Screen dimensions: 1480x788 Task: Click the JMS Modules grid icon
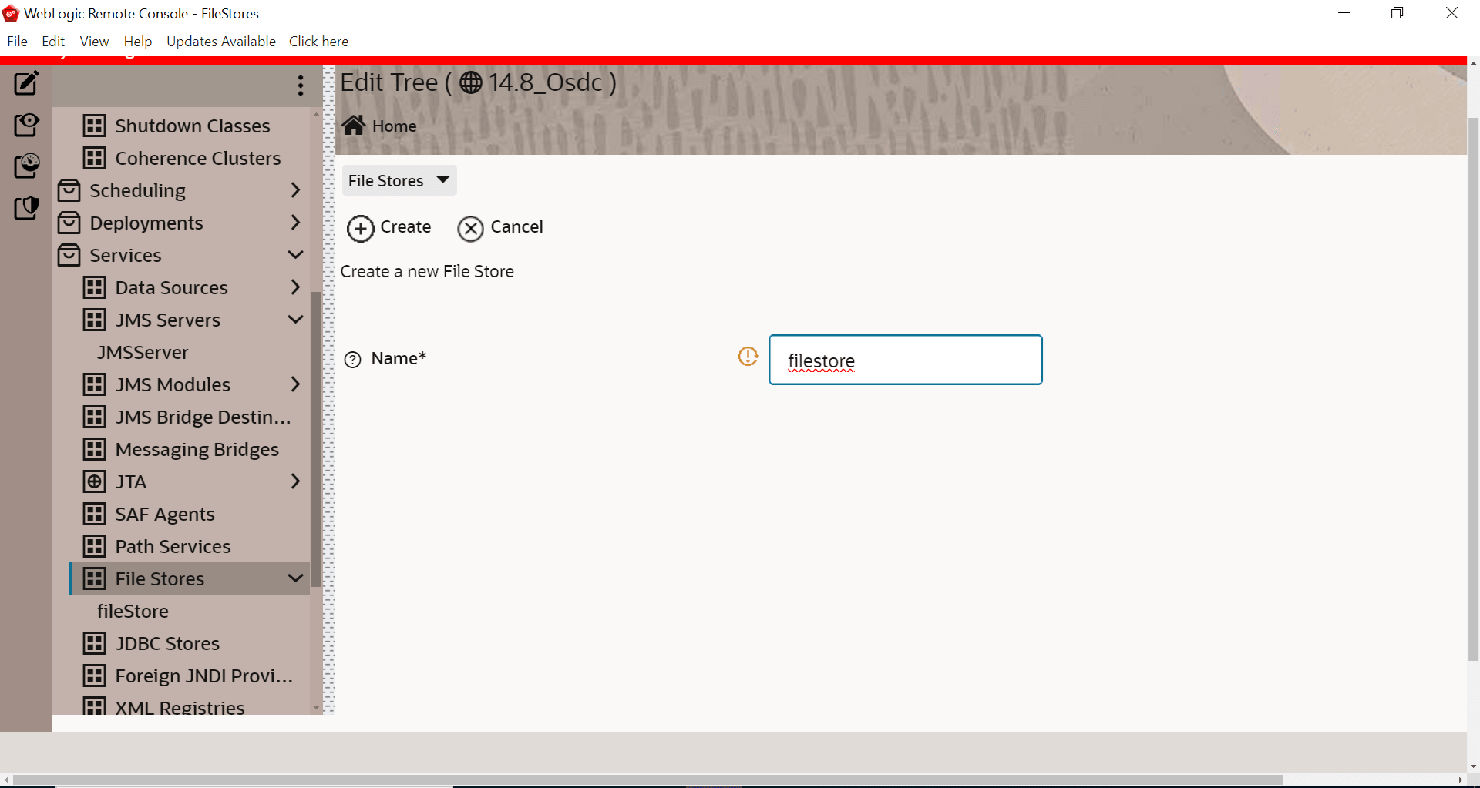click(x=95, y=384)
